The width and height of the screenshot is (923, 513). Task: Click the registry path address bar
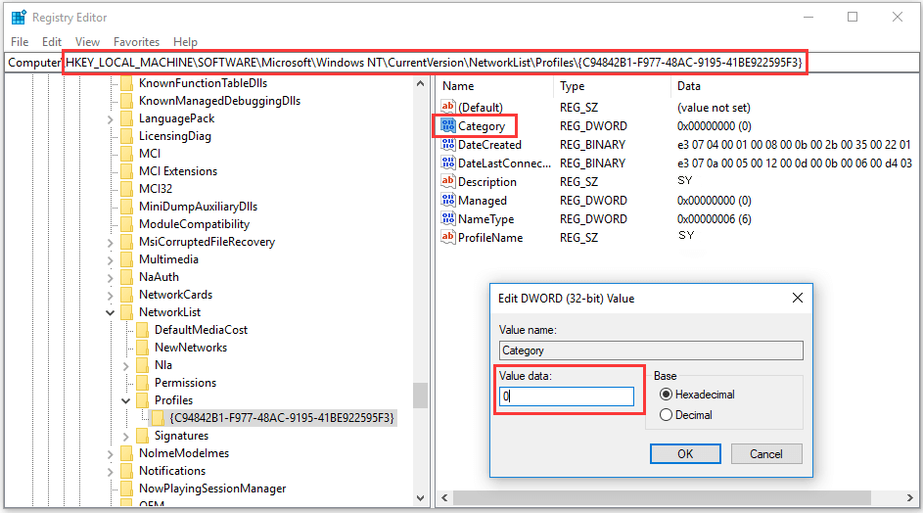[x=462, y=63]
